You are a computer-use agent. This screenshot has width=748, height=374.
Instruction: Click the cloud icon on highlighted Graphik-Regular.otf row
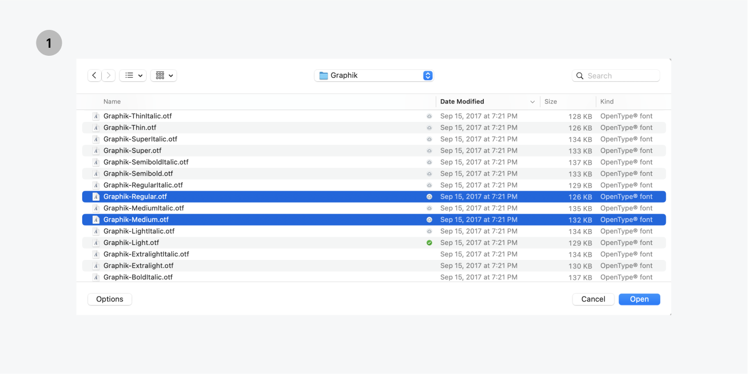click(429, 197)
